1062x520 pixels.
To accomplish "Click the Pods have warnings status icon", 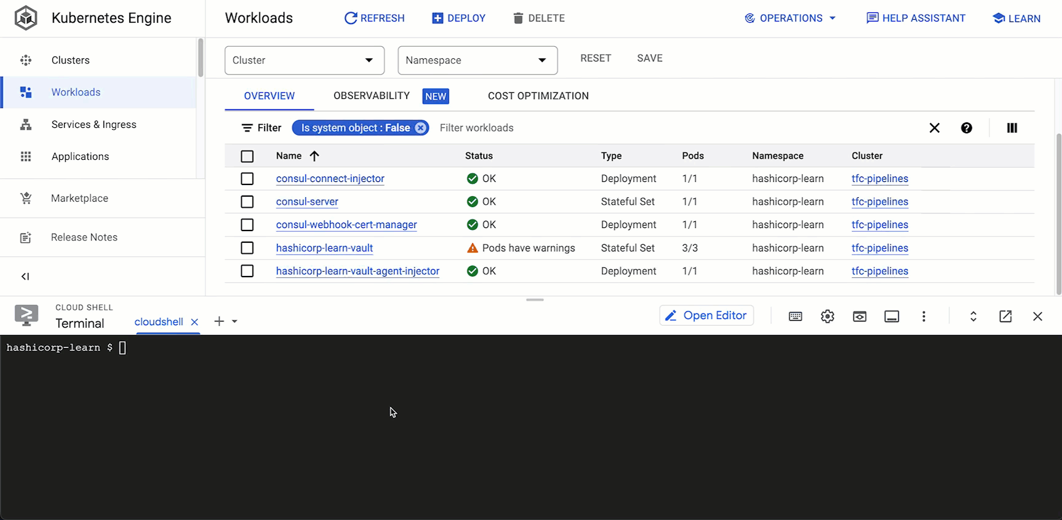I will tap(473, 248).
